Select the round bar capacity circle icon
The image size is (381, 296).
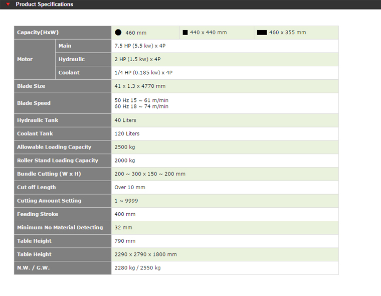[x=118, y=32]
